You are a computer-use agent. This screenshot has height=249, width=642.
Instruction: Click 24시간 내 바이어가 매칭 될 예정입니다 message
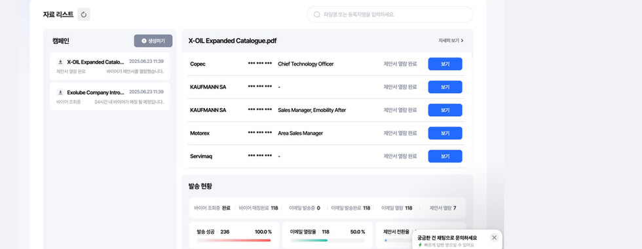pyautogui.click(x=129, y=102)
